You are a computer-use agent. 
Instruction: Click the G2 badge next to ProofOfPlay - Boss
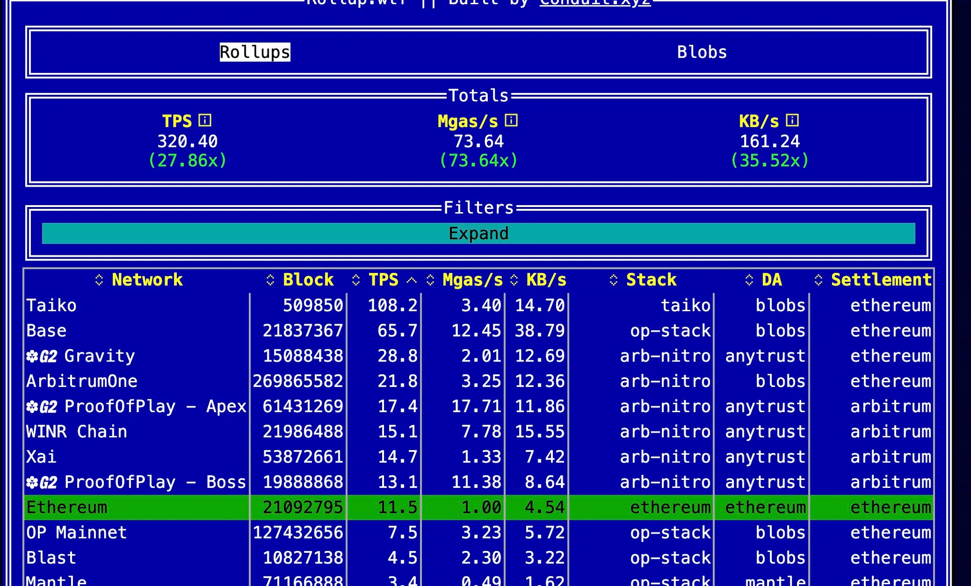tap(42, 482)
